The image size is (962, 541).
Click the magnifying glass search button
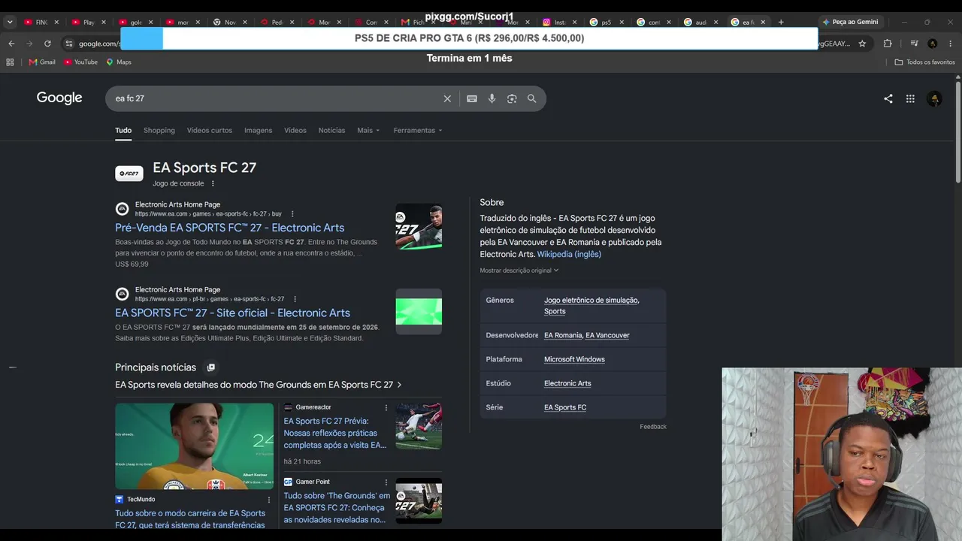point(532,98)
